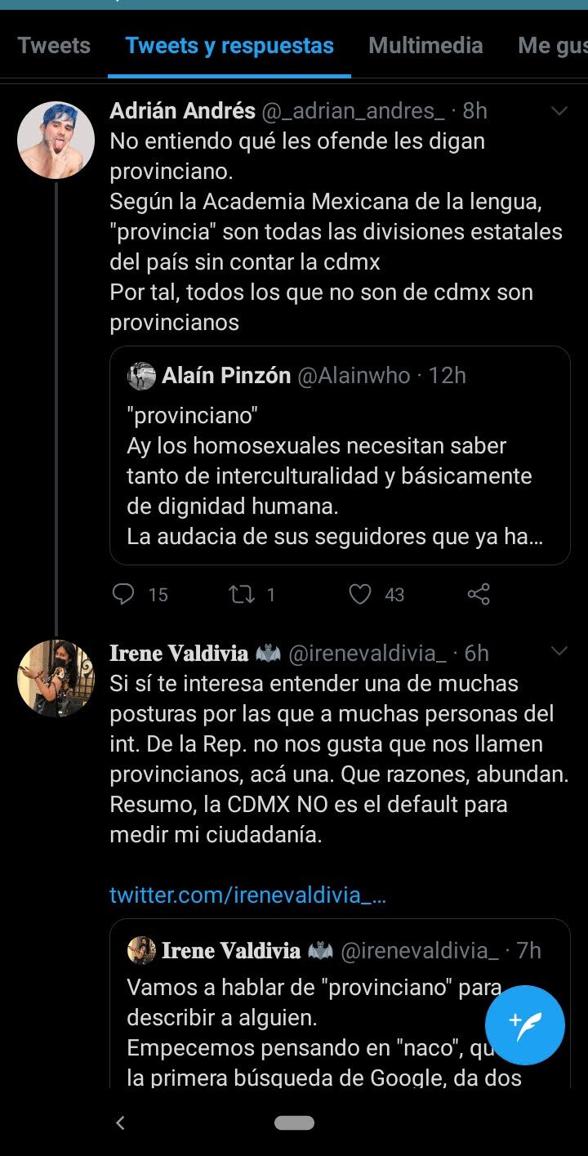The image size is (588, 1156).
Task: Switch to the Tweets tab
Action: (x=54, y=46)
